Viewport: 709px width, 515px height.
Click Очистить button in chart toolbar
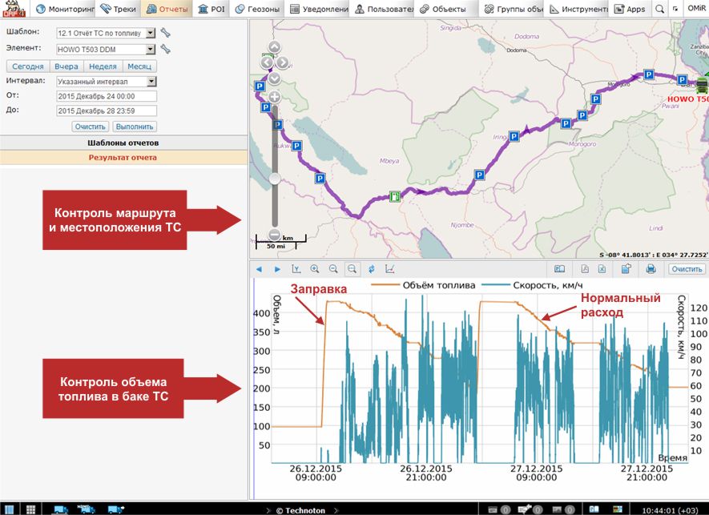point(687,269)
